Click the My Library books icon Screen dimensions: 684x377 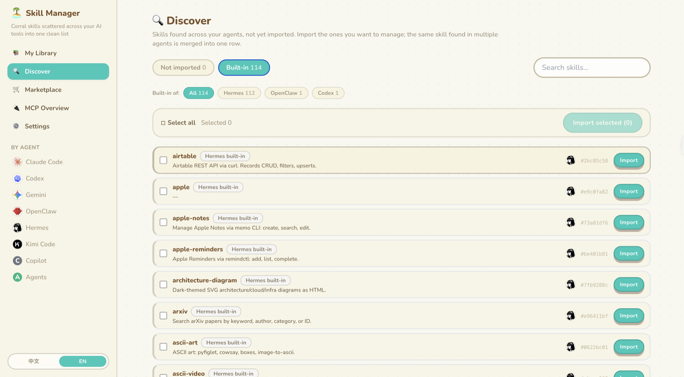(16, 53)
